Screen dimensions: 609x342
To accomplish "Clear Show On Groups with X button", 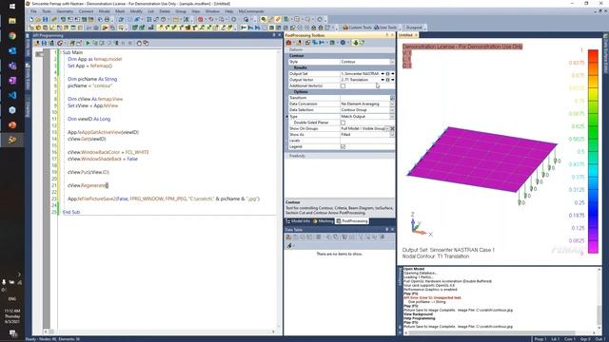I will click(x=392, y=128).
